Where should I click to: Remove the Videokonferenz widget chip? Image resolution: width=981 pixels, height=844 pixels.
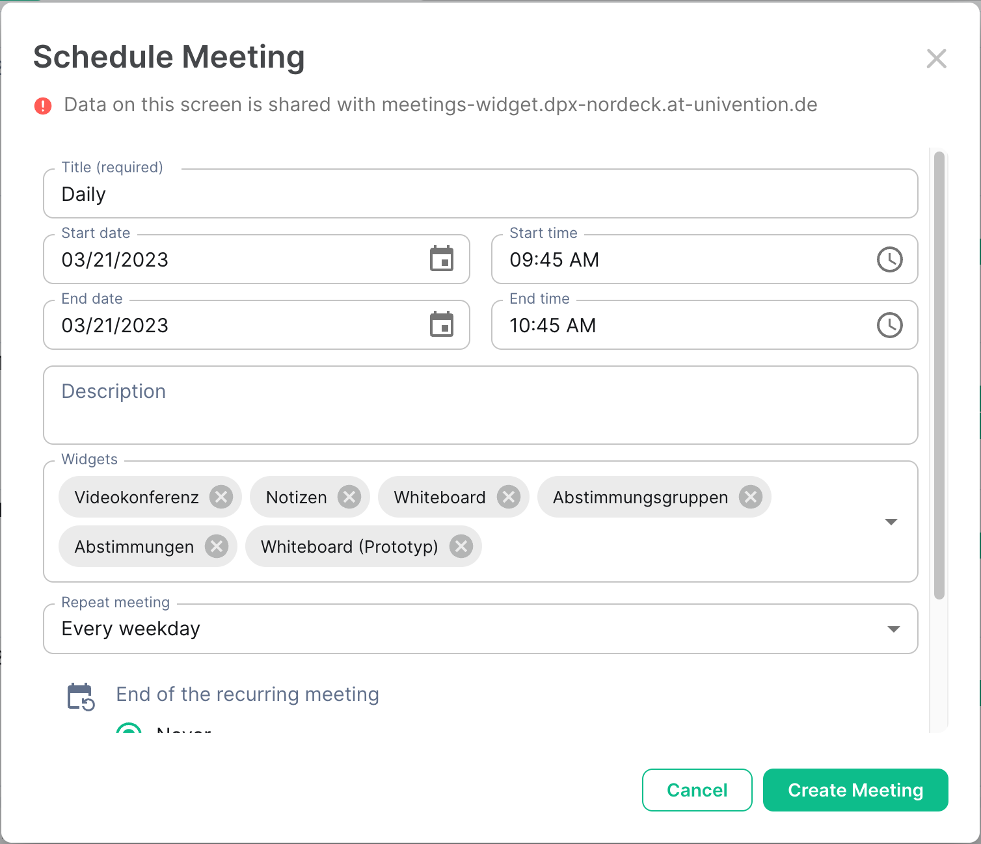[221, 497]
